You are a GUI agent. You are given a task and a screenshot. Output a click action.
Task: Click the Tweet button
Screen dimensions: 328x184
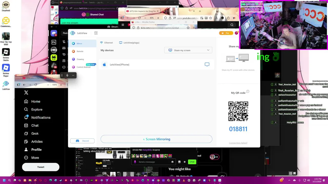(x=40, y=167)
